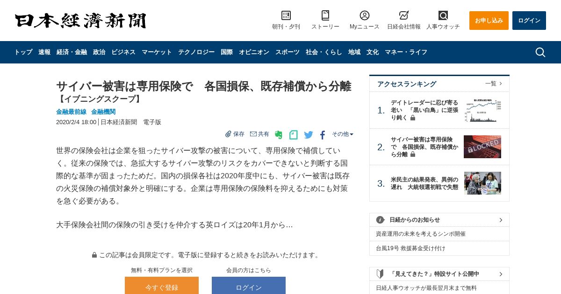This screenshot has height=294, width=561.
Task: Click the orange お申し込み button
Action: point(489,21)
